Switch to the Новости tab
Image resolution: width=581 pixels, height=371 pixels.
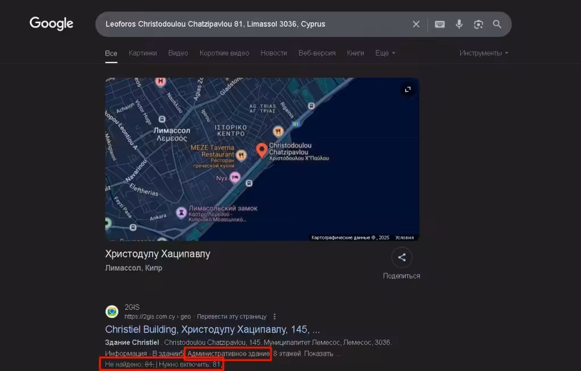[273, 53]
